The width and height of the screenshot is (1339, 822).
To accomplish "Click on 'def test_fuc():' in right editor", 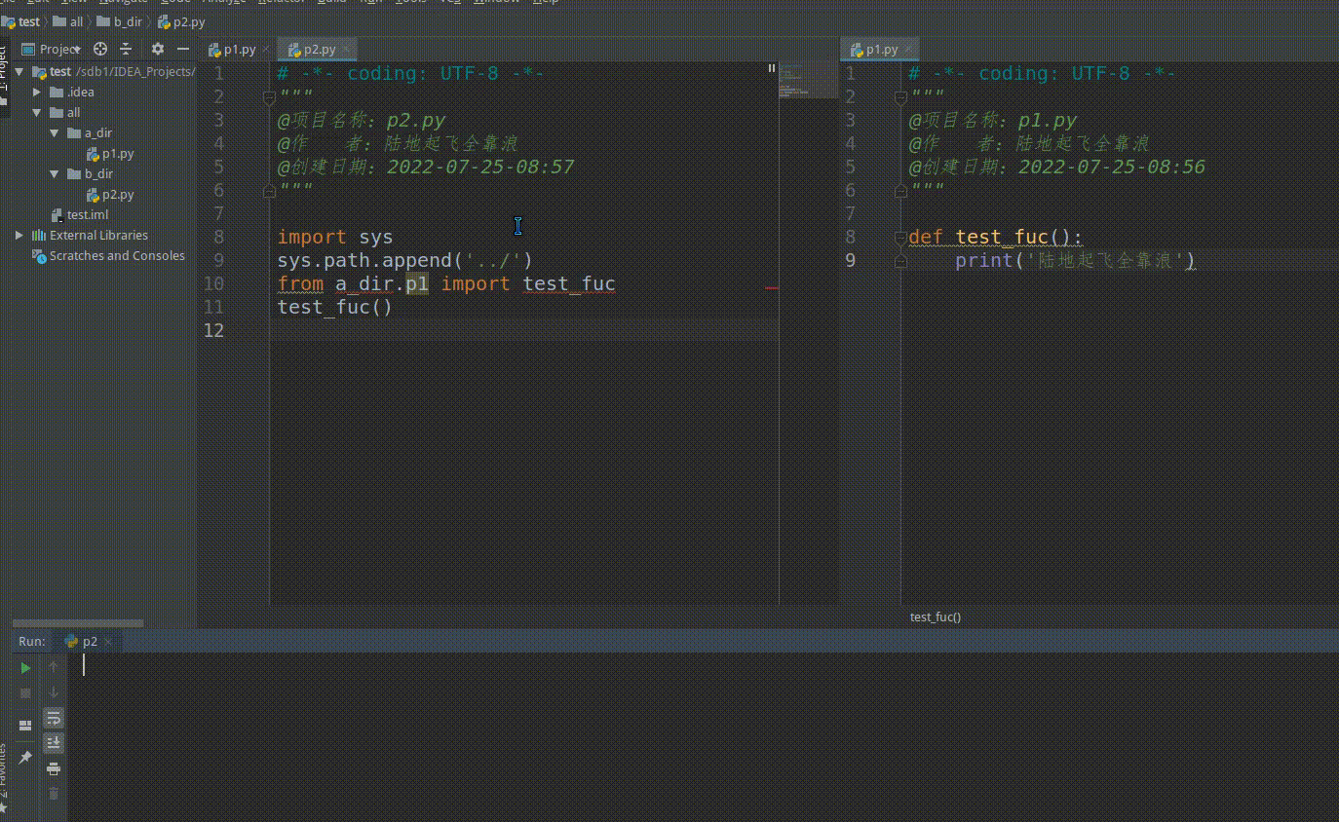I will [x=995, y=237].
